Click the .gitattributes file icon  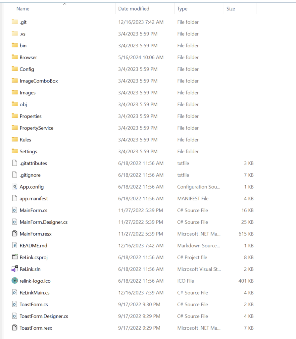coord(15,163)
